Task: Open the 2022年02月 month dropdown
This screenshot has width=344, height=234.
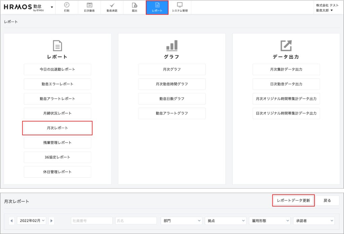Action: [32, 221]
